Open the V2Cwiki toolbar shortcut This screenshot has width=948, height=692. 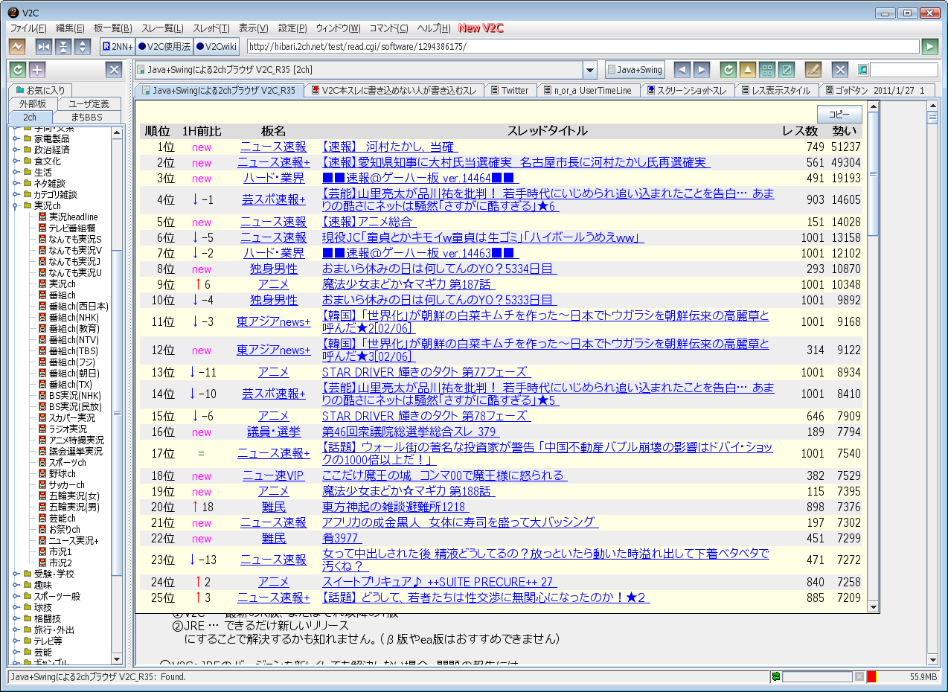coord(217,46)
